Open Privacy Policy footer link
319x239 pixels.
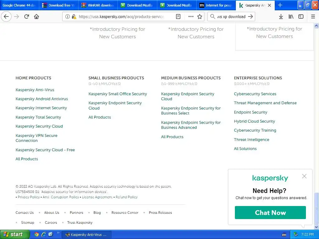29,197
